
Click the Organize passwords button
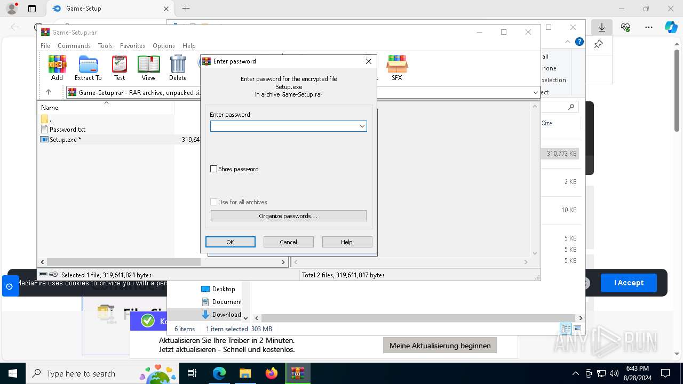[289, 216]
